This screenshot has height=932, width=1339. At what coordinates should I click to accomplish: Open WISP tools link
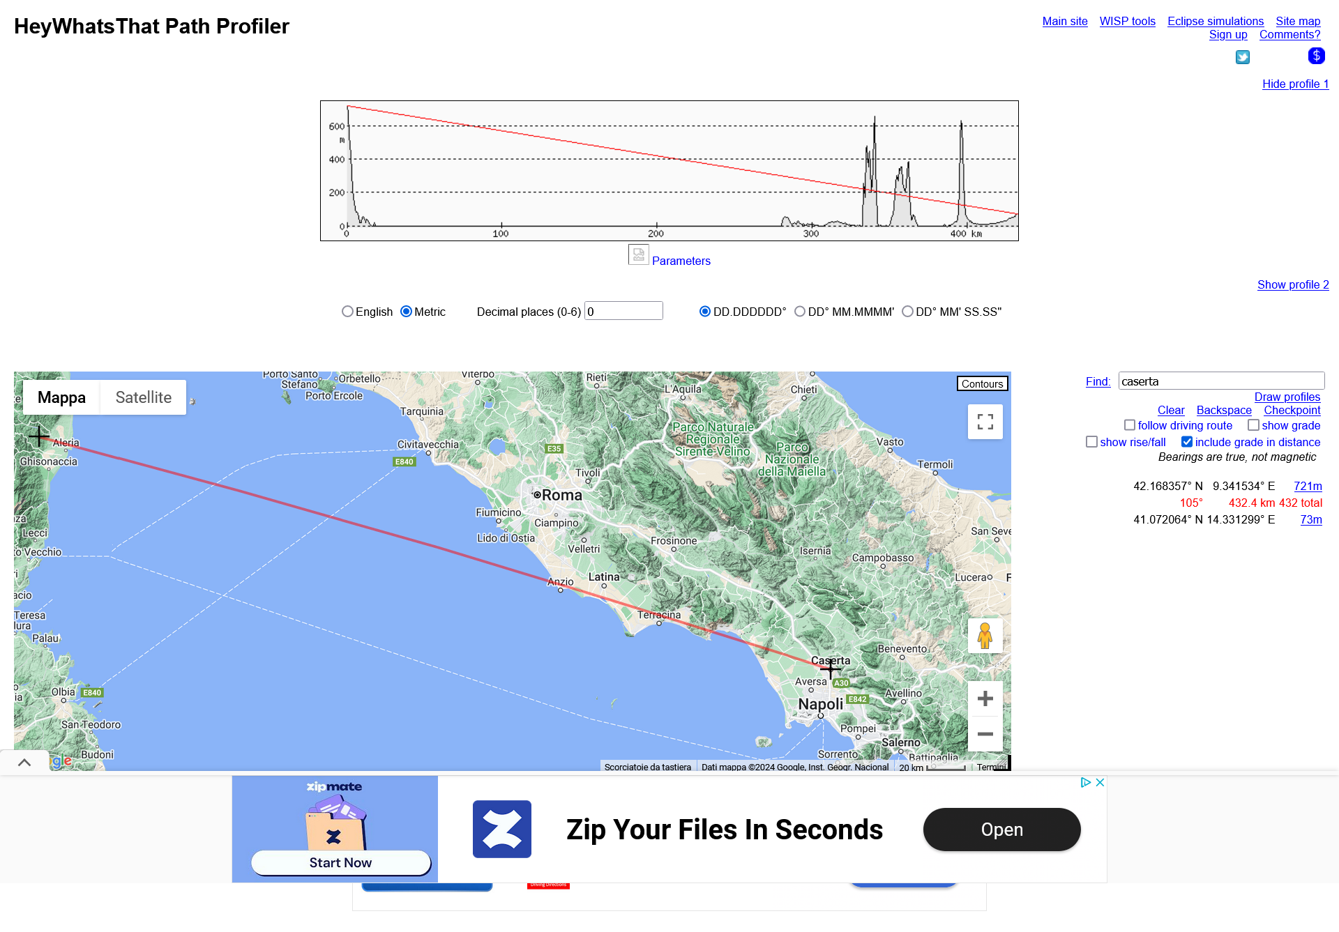1128,21
